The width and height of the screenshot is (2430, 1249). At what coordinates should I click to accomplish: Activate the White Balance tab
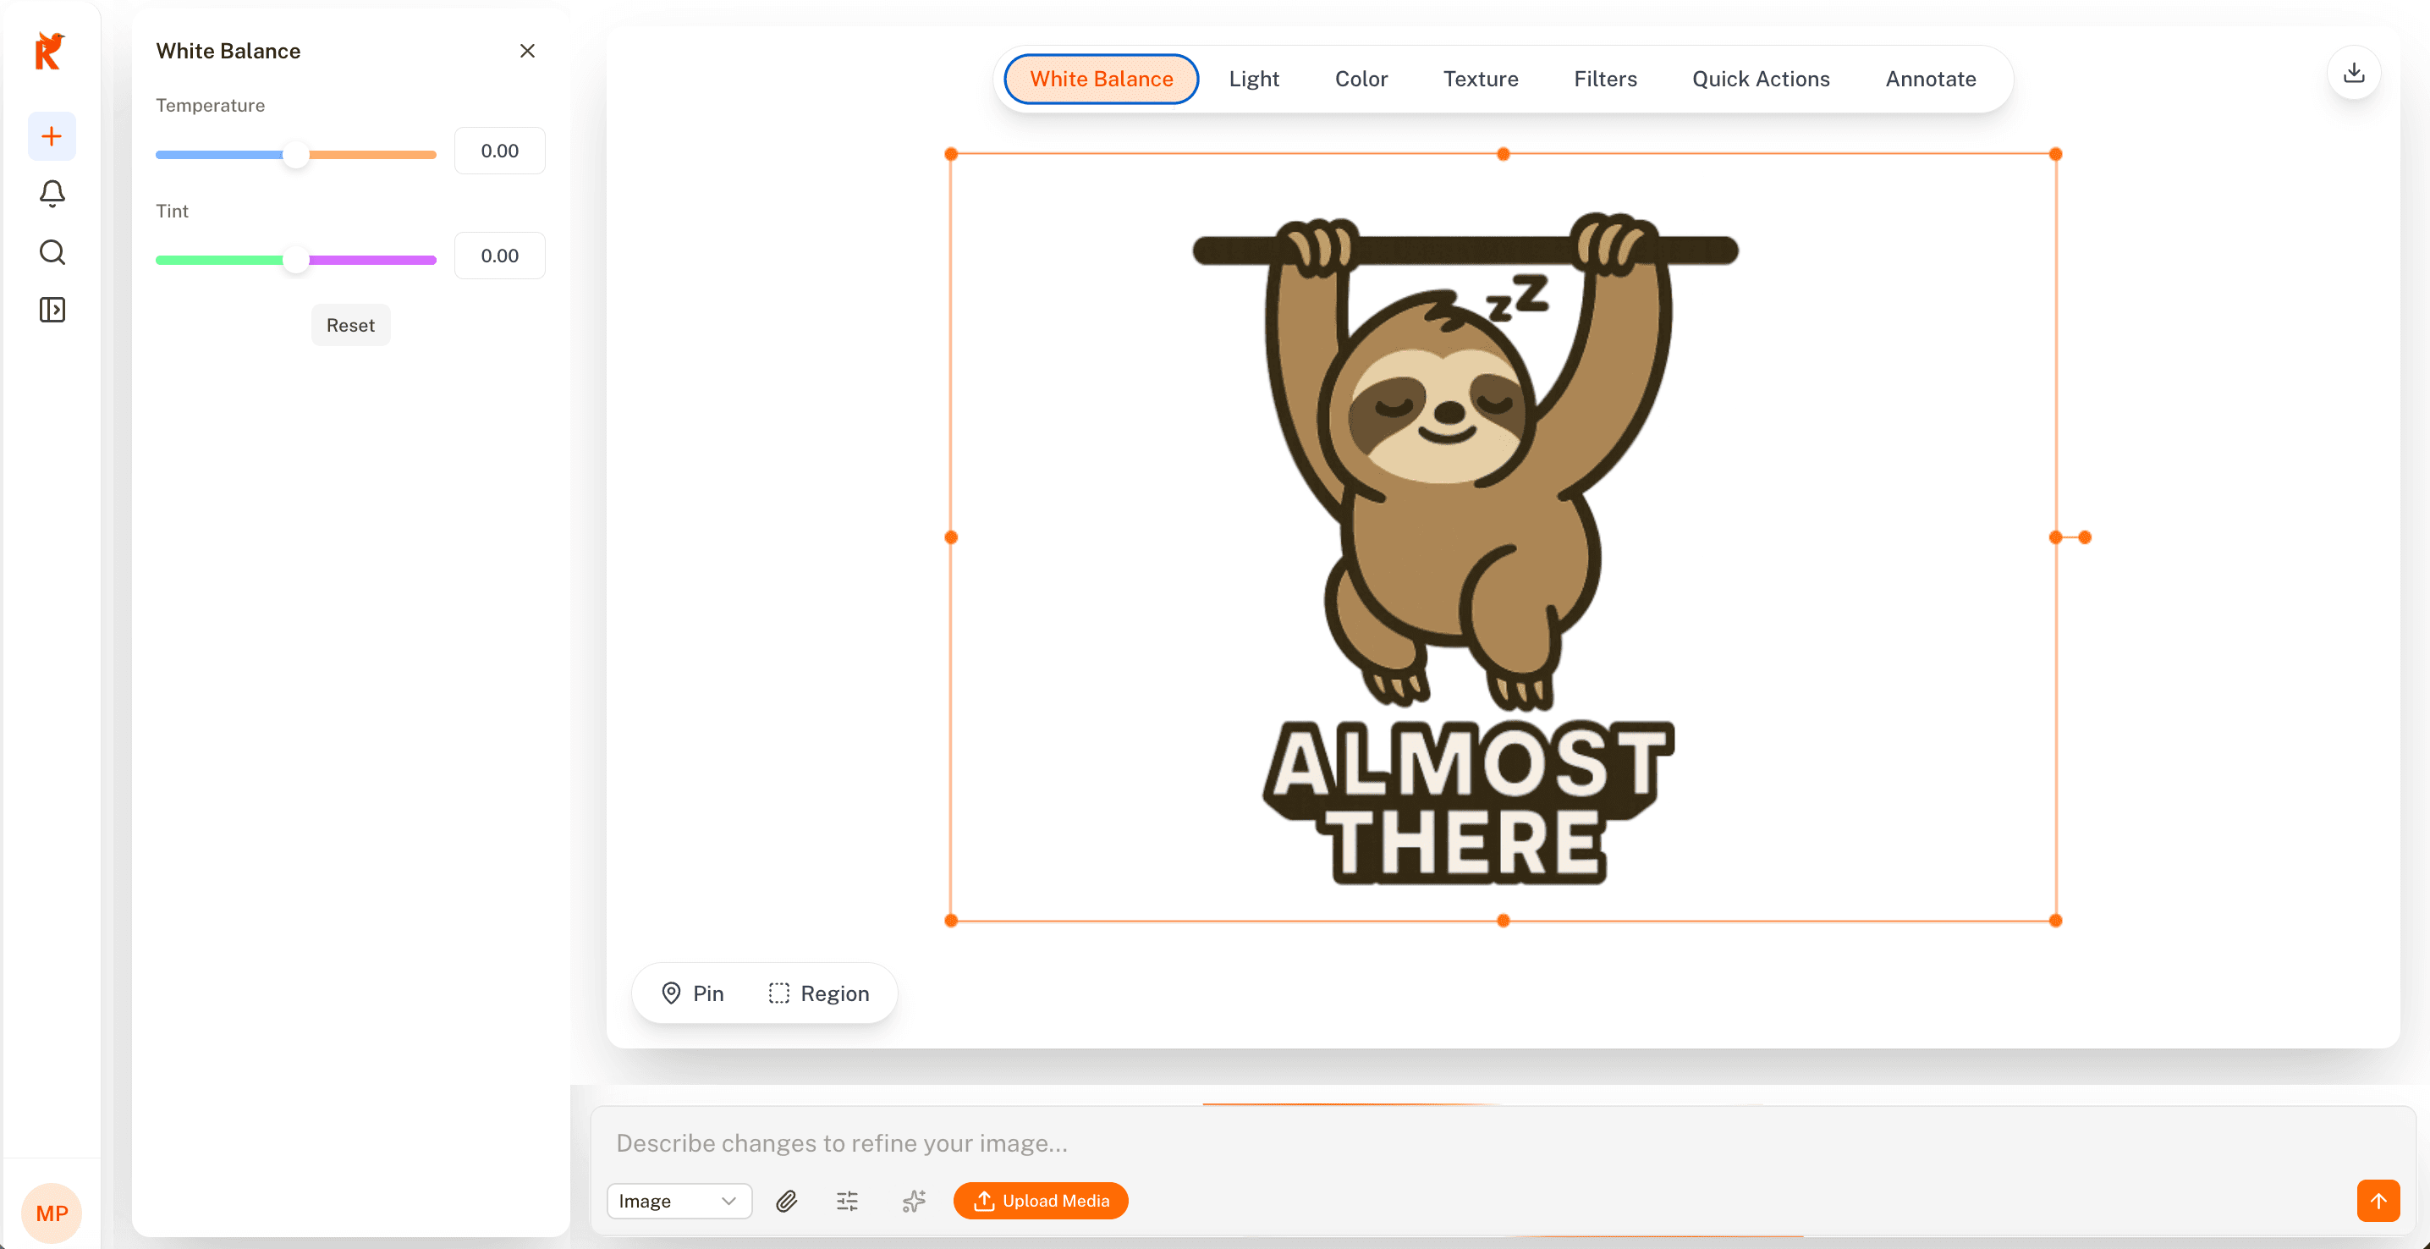coord(1101,79)
